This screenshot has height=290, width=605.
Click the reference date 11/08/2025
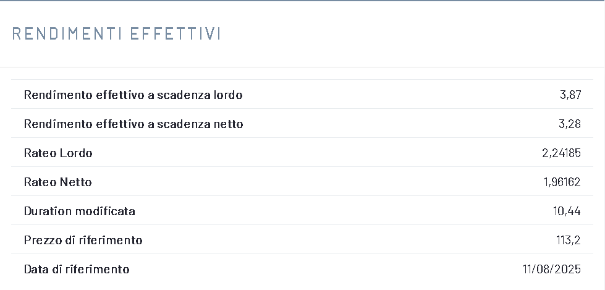(x=552, y=270)
